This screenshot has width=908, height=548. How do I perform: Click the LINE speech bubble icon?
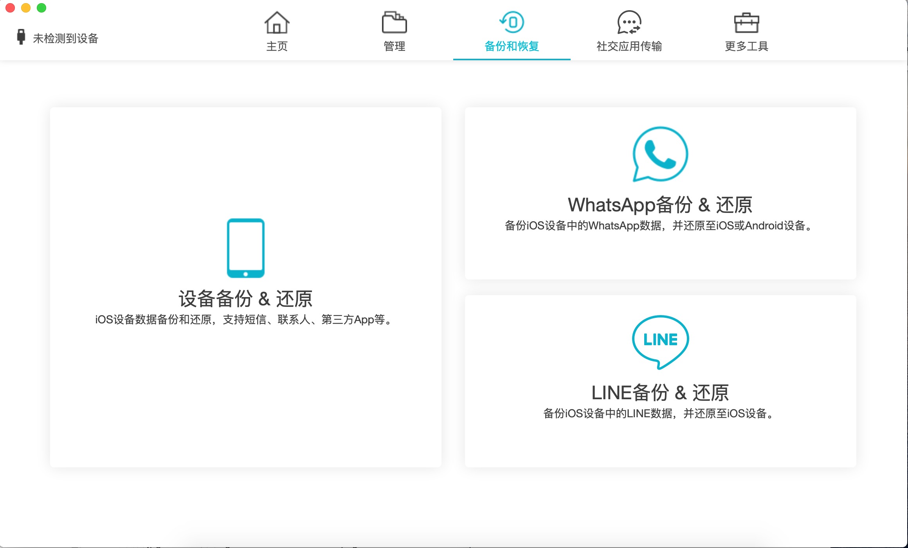point(660,342)
